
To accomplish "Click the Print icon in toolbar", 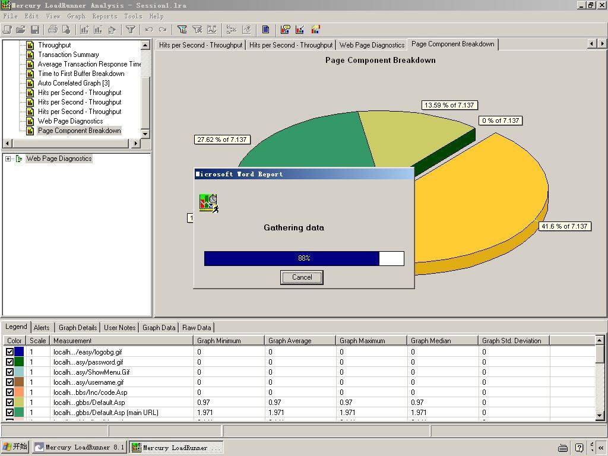I will tap(52, 30).
